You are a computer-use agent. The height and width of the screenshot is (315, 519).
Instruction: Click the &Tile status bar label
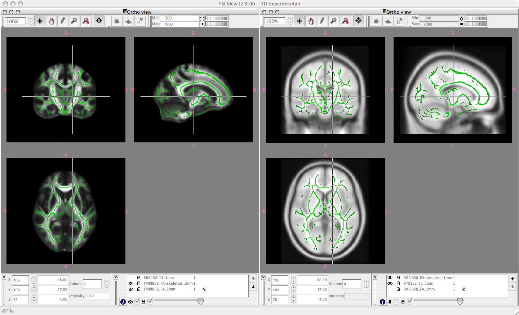click(8, 311)
